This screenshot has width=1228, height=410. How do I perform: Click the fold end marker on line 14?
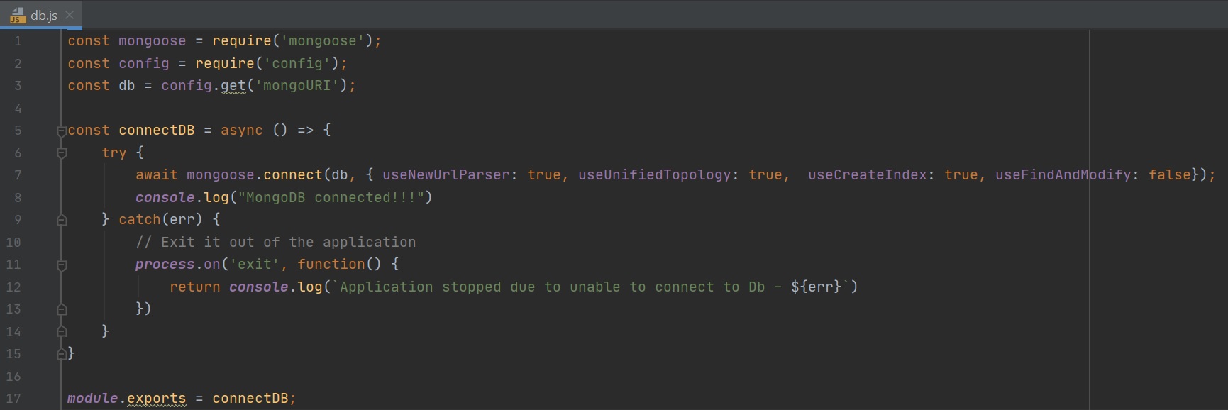(x=62, y=331)
